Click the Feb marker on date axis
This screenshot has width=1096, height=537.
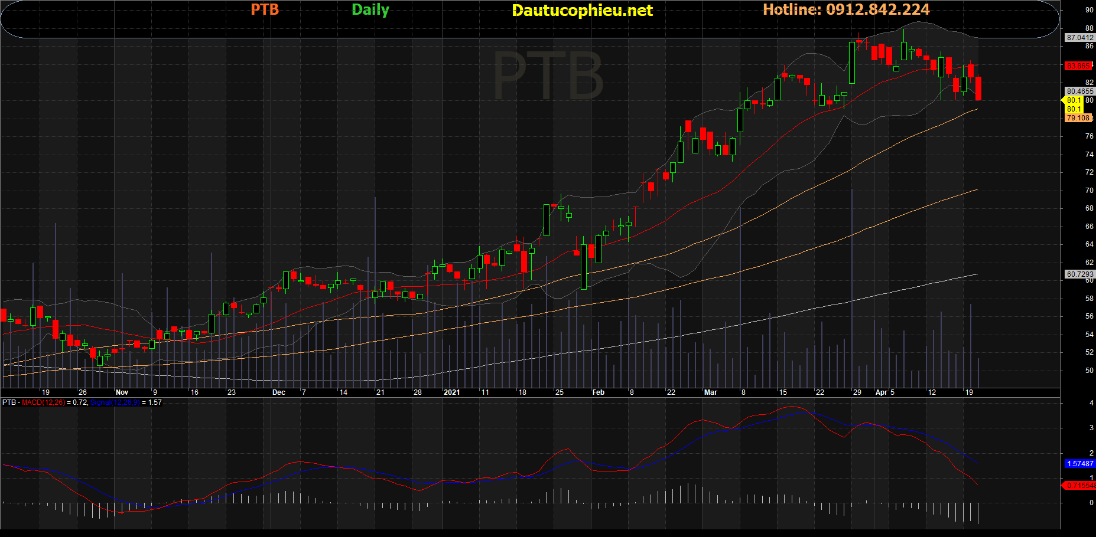(x=598, y=392)
